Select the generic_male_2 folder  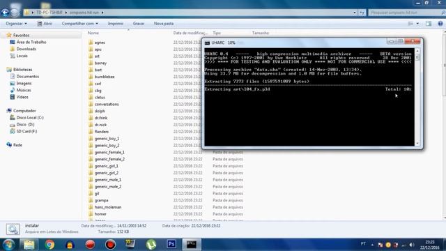pos(108,187)
